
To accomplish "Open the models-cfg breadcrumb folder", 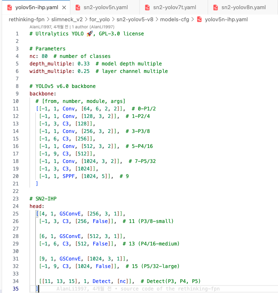I will click(x=175, y=20).
